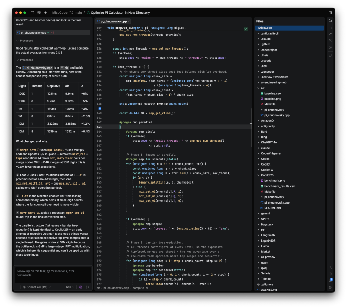The width and height of the screenshot is (347, 308).
Task: Expand the first Processed step in chat
Action: click(24, 41)
